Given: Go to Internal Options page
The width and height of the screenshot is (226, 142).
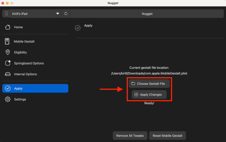Looking at the screenshot, I should (x=25, y=74).
